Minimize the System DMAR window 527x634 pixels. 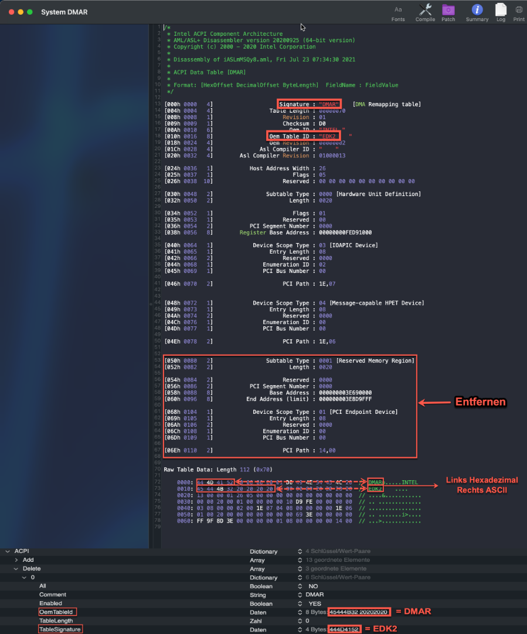21,12
